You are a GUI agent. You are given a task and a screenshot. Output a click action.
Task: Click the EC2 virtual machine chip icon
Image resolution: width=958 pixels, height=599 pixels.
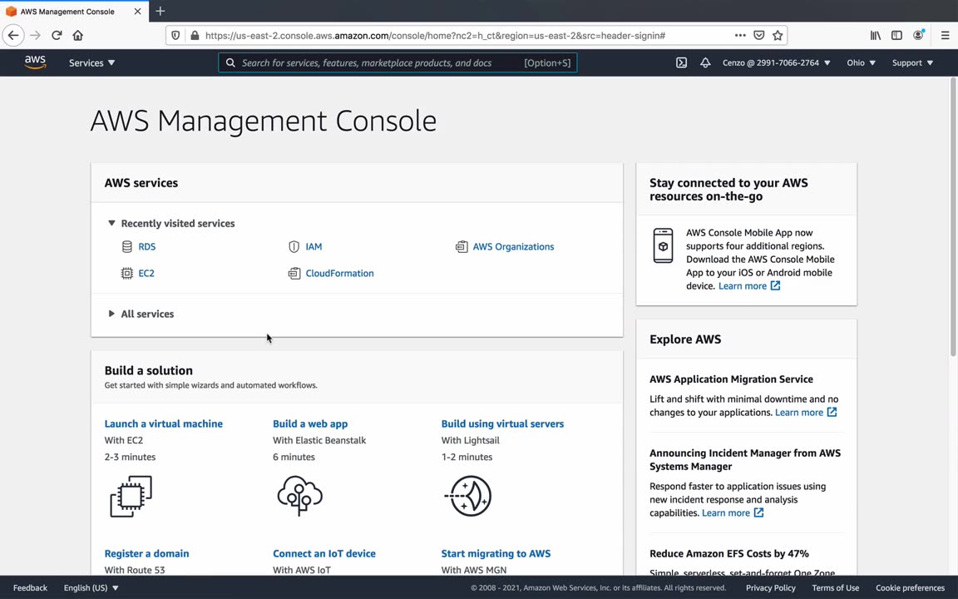click(131, 496)
